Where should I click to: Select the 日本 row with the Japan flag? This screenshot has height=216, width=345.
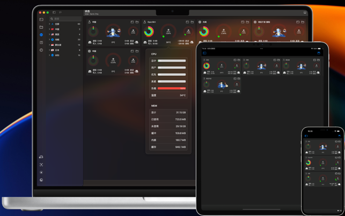click(65, 50)
